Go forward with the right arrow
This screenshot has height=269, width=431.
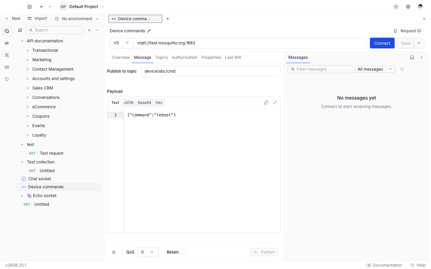[50, 7]
